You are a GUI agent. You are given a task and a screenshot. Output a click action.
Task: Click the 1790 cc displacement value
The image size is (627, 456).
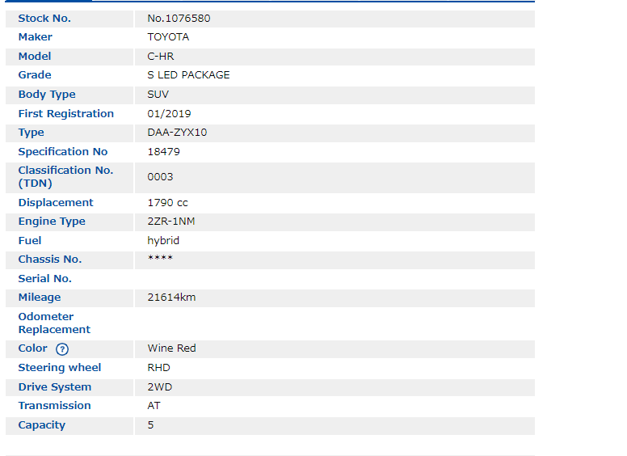tap(167, 203)
